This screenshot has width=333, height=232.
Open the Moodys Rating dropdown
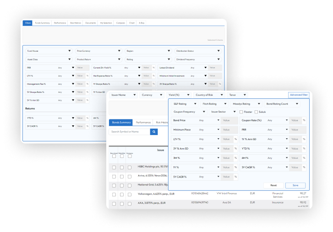(x=246, y=104)
